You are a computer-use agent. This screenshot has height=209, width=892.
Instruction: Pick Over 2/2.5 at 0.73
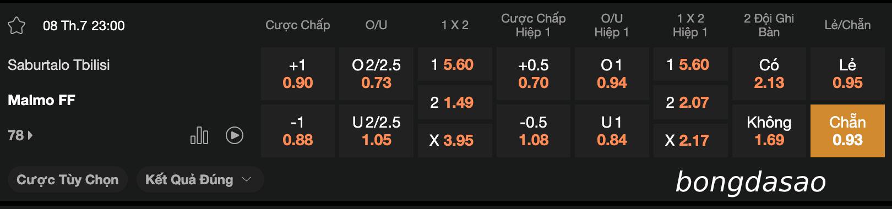[377, 74]
